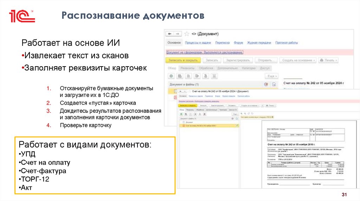Image resolution: width=360 pixels, height=201 pixels.
Task: Click red clock icon in Документ и файлы (1) header
Action: click(x=266, y=84)
